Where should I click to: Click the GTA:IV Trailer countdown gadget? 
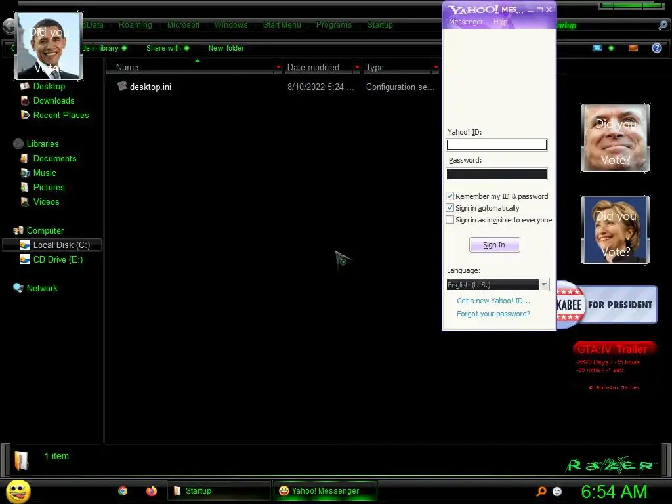click(614, 366)
